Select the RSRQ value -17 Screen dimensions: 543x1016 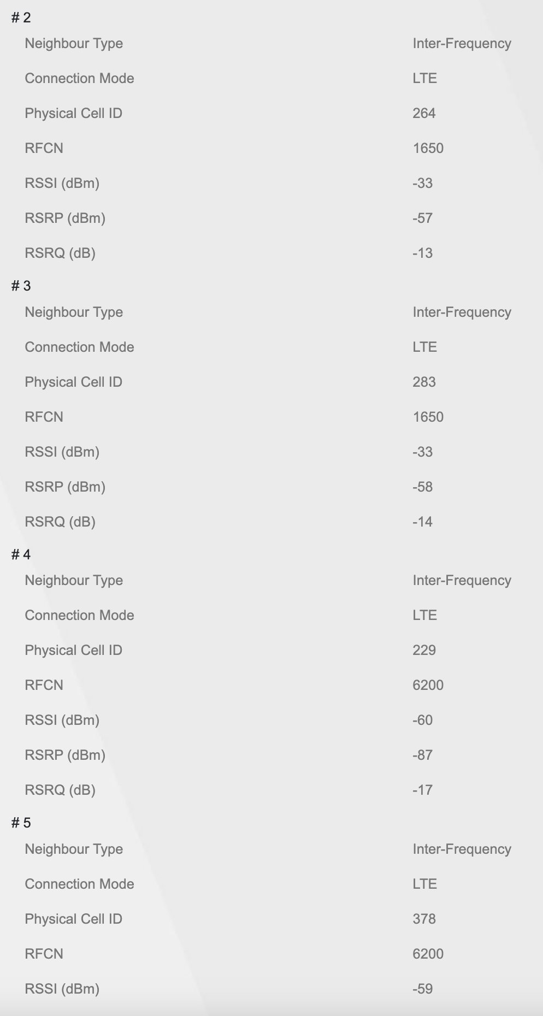click(x=422, y=790)
